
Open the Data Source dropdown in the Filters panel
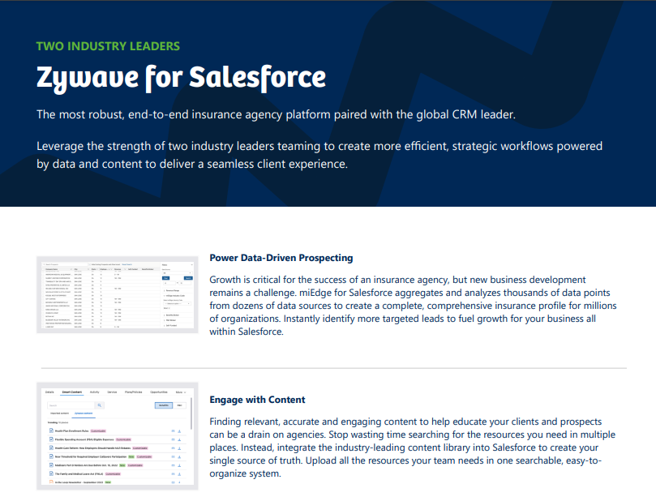click(177, 272)
